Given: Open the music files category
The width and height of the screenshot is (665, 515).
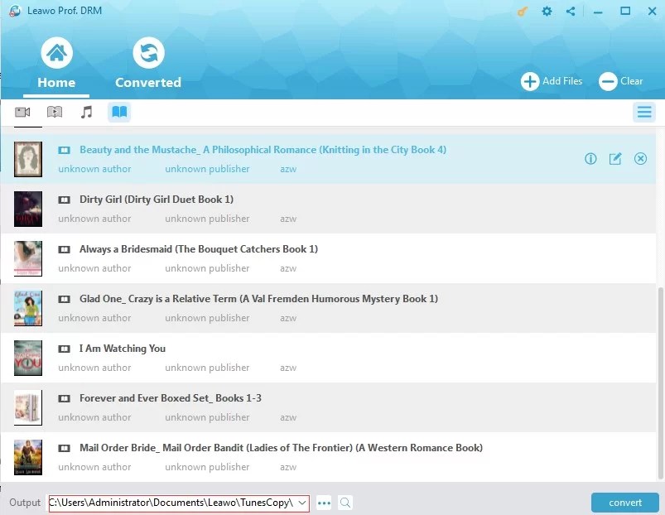Looking at the screenshot, I should point(86,111).
